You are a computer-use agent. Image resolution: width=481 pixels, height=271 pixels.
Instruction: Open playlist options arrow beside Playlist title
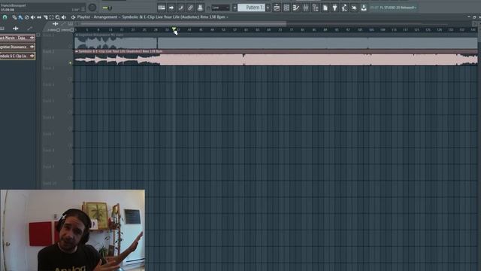(x=73, y=17)
